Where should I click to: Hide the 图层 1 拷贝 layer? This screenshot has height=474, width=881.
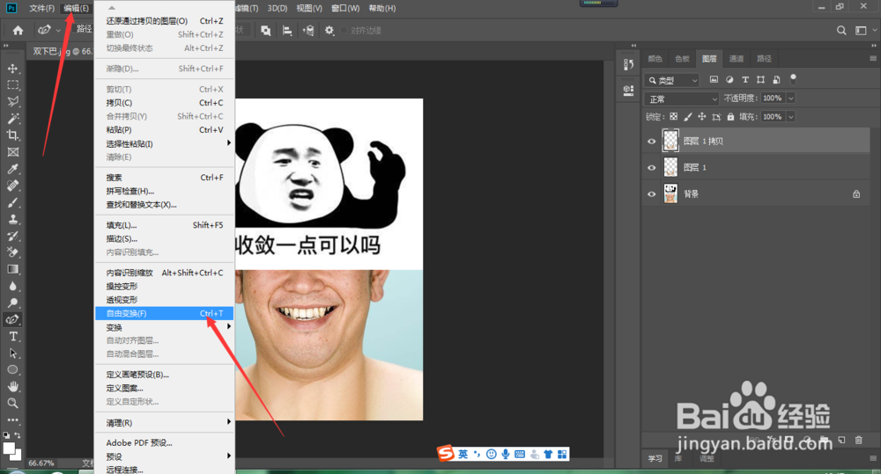point(652,142)
